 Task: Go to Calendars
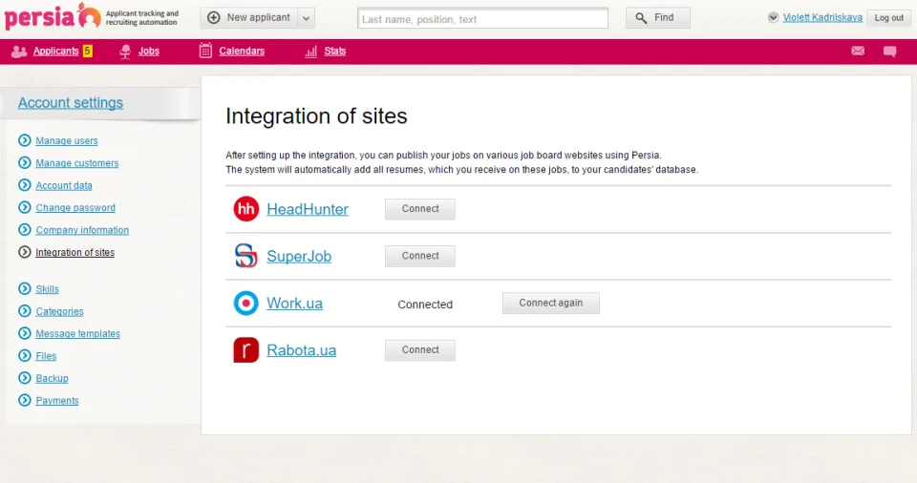[x=242, y=51]
